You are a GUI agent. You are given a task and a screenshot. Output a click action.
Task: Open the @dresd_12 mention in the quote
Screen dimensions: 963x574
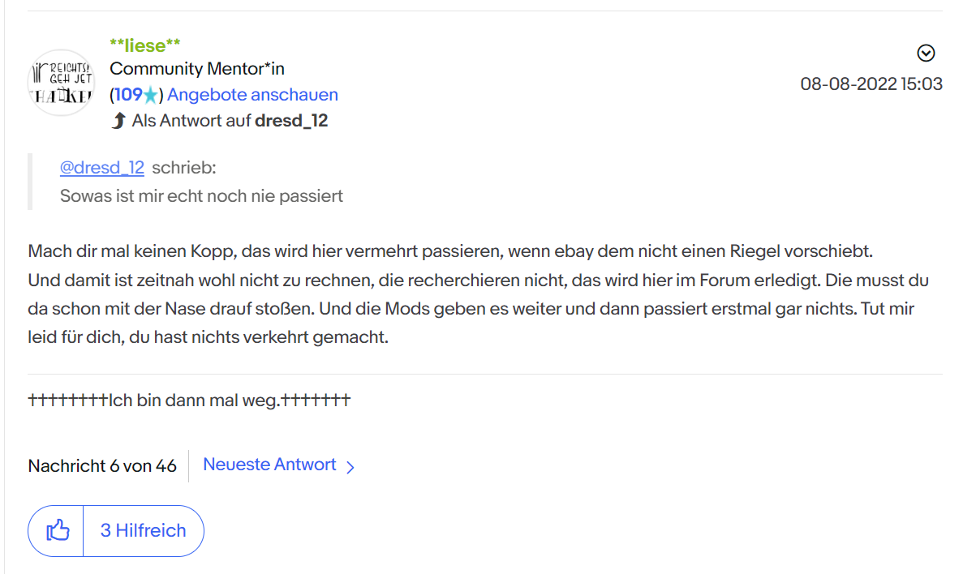[102, 168]
